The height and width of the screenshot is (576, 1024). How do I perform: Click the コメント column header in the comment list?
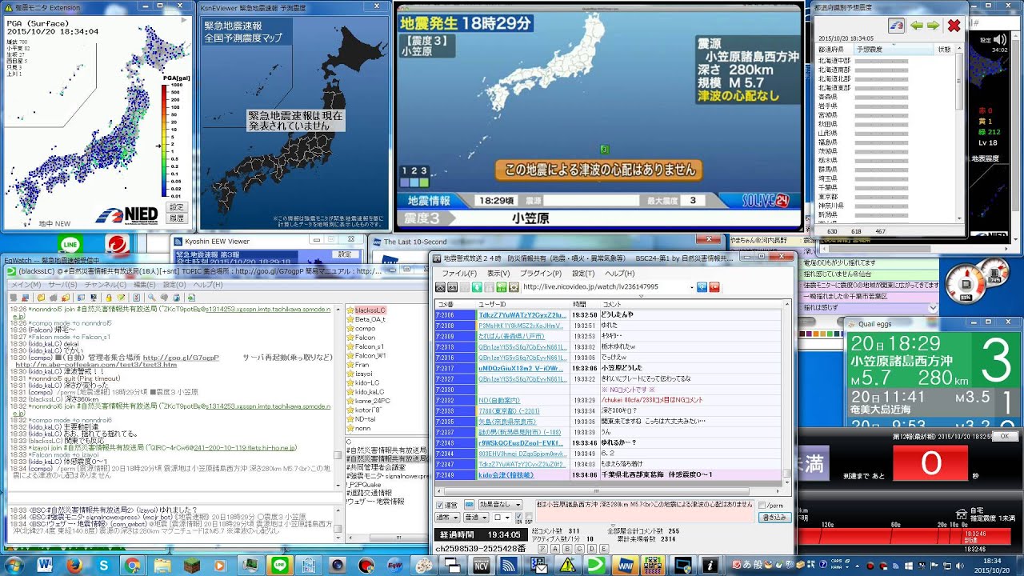tap(691, 304)
